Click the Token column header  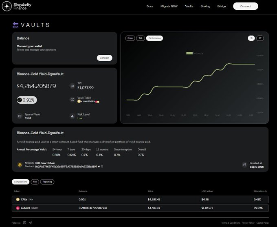[17, 191]
